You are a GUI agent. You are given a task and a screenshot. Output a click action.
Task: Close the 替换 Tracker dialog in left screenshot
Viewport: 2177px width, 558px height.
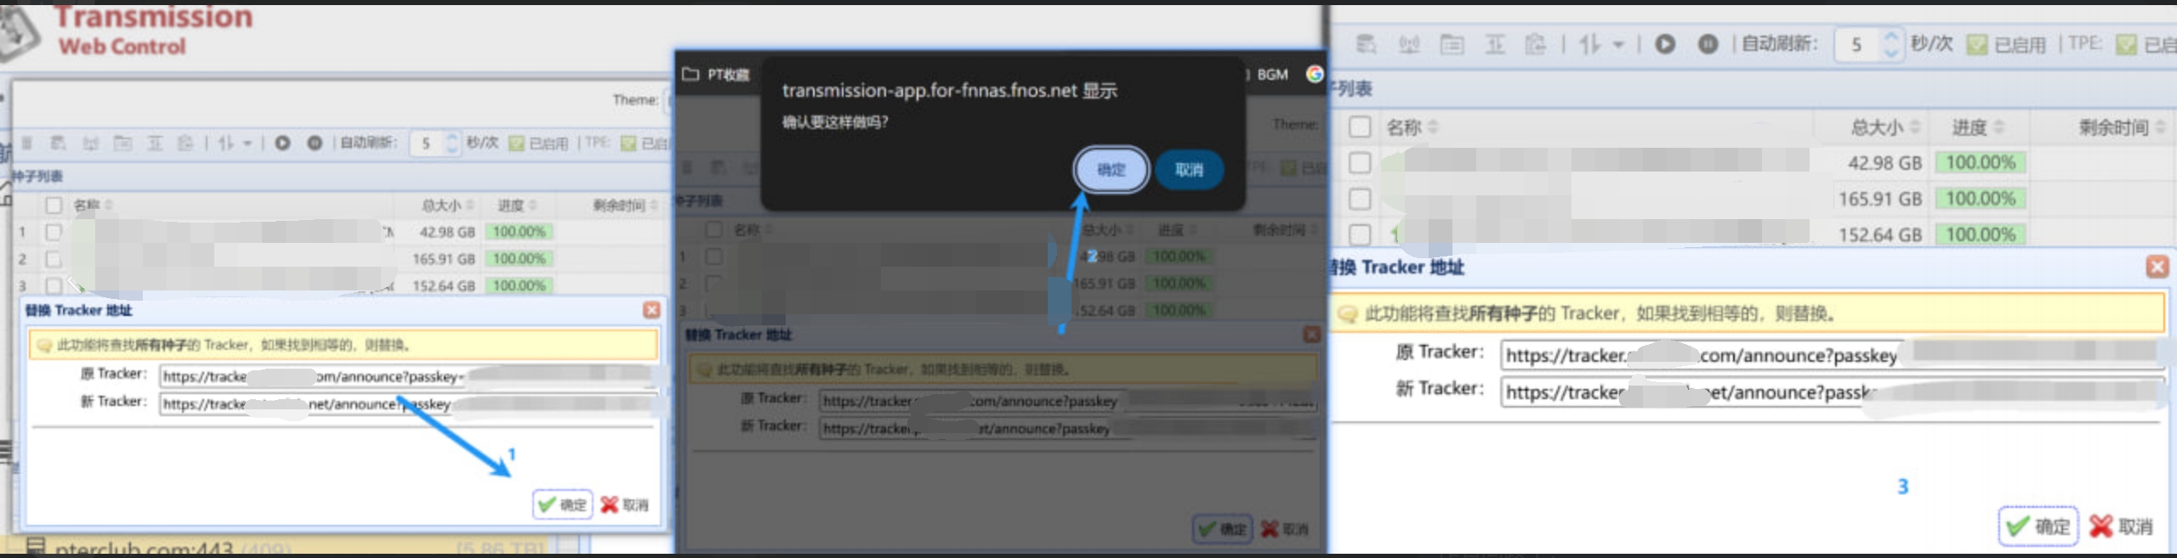651,310
